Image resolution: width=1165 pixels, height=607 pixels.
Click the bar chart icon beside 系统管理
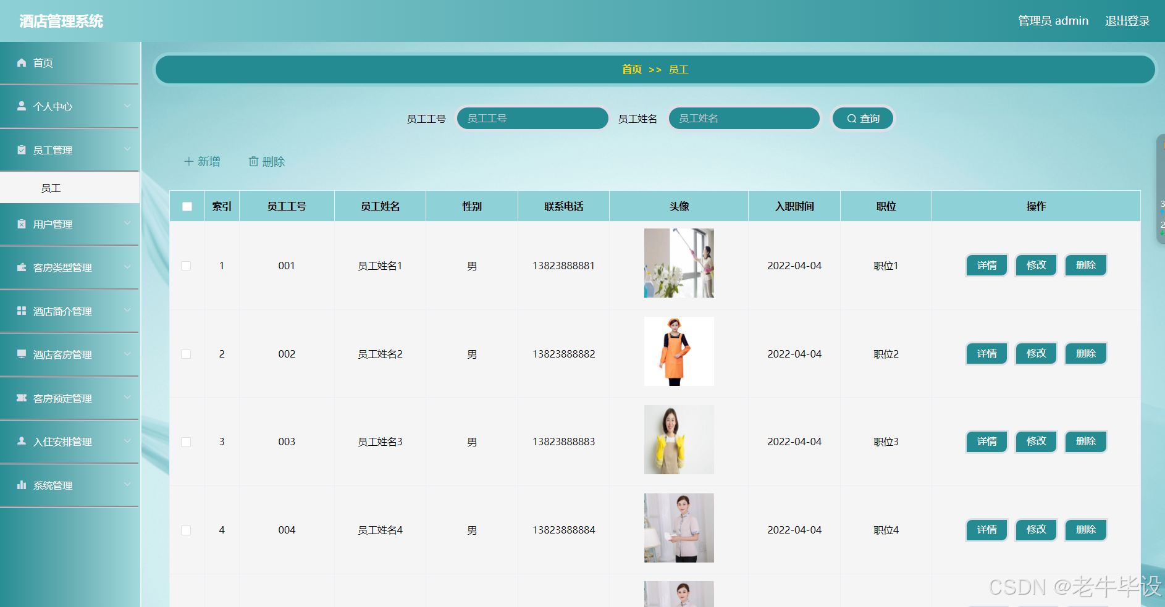tap(22, 485)
